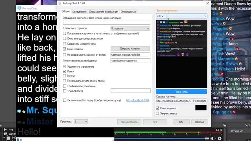Click the Фильтр мата replacement text field
This screenshot has width=251, height=141.
(x=131, y=90)
